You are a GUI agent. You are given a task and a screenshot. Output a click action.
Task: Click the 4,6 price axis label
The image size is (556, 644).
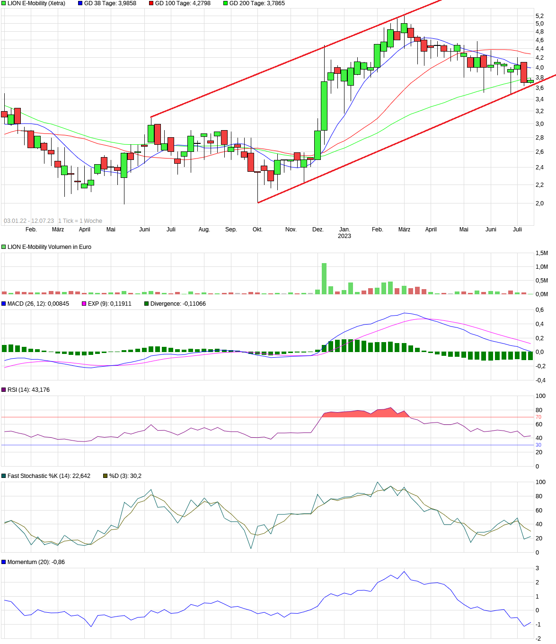coord(539,40)
